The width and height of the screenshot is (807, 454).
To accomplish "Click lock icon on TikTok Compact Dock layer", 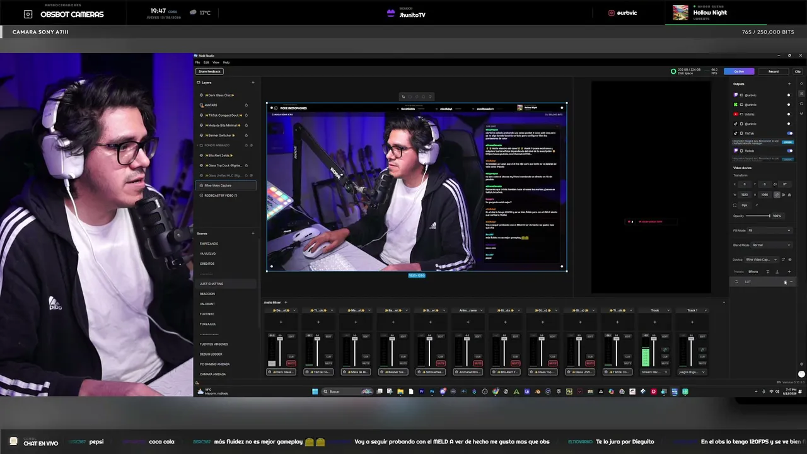I will 246,115.
